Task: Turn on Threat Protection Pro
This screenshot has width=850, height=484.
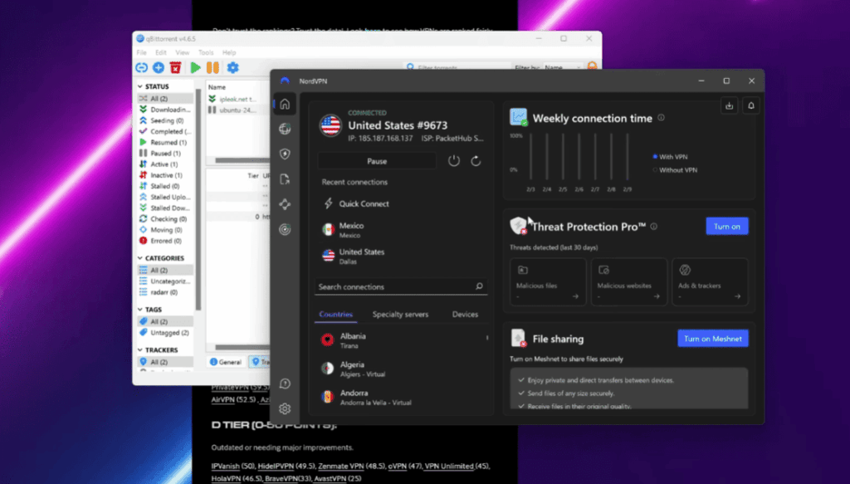Action: coord(727,226)
